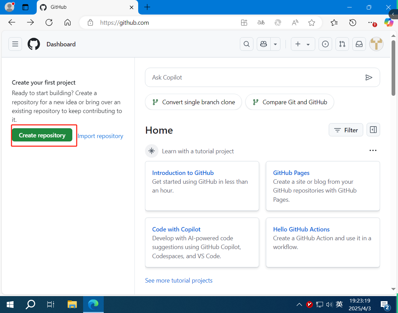
Task: Open Edge apps icon in address bar
Action: click(x=244, y=23)
